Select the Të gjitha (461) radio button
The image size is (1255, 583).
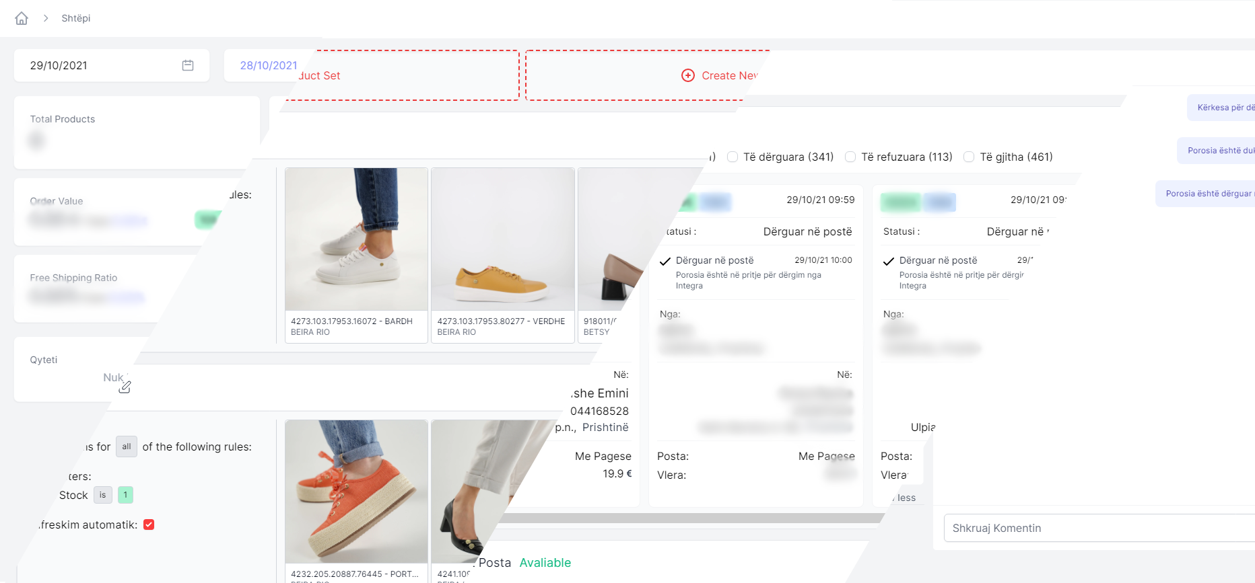click(x=969, y=157)
